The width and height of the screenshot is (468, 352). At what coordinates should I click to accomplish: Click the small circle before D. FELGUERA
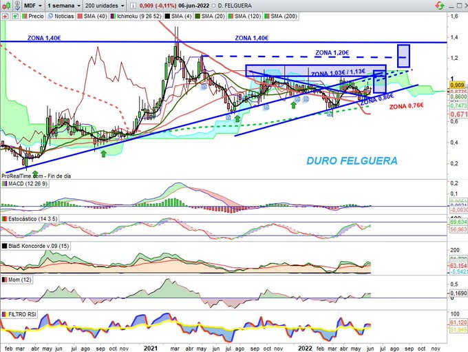(213, 6)
